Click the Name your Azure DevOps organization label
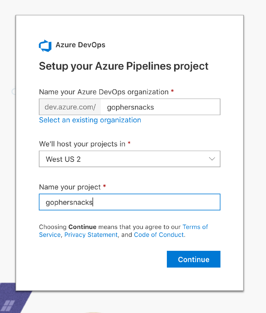 coord(104,92)
